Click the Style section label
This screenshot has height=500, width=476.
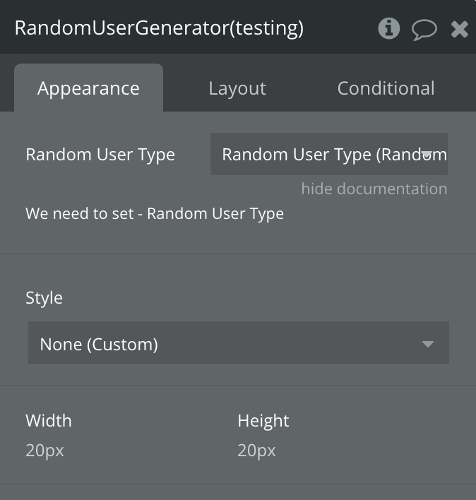coord(44,297)
